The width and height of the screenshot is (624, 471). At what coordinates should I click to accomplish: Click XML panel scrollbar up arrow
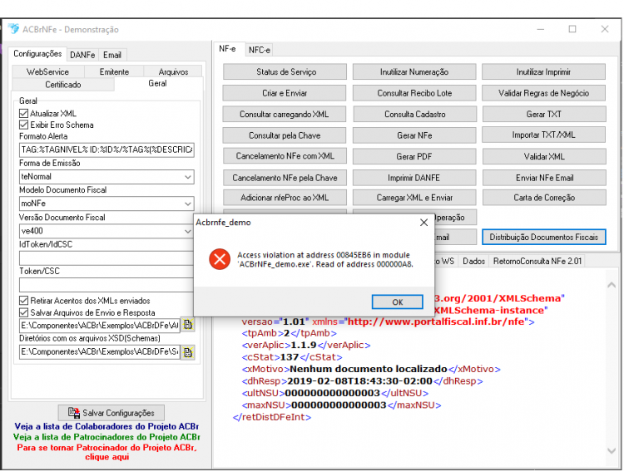coord(612,285)
